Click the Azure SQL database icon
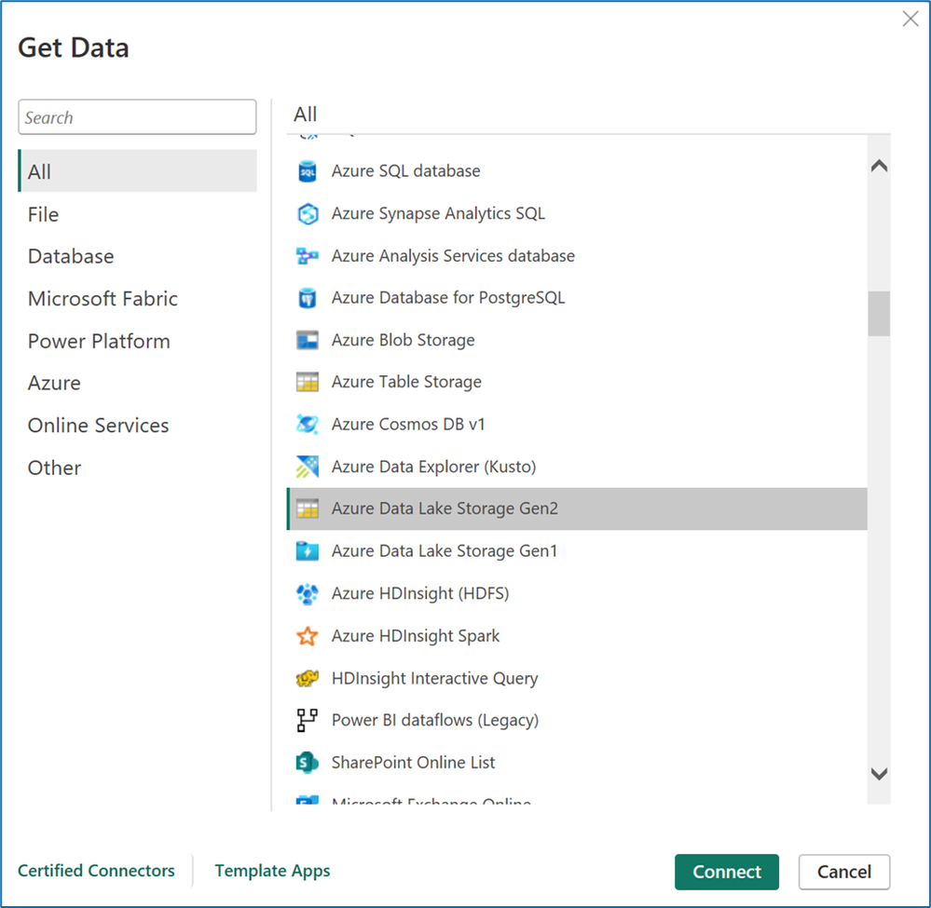The width and height of the screenshot is (931, 908). pyautogui.click(x=307, y=171)
